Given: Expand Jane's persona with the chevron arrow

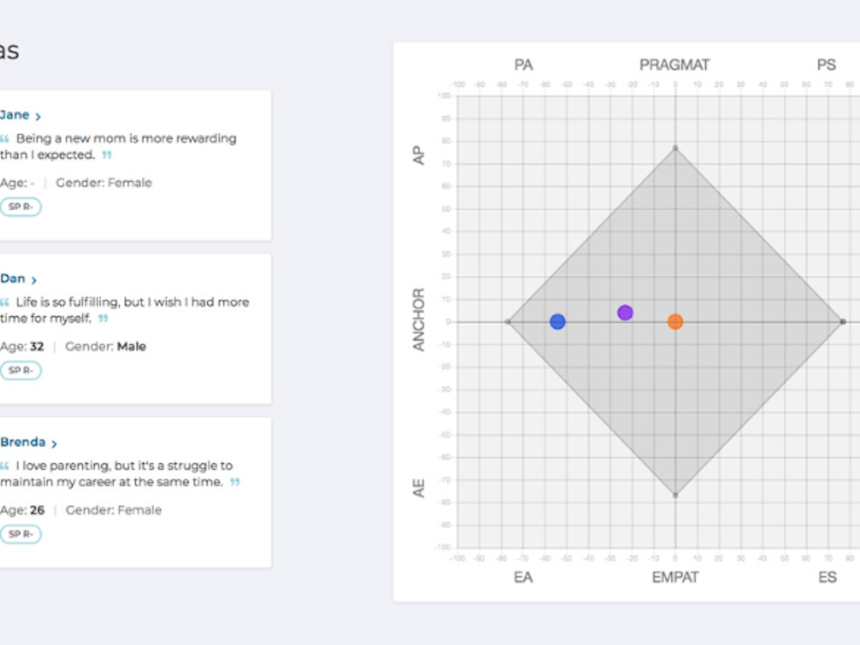Looking at the screenshot, I should pyautogui.click(x=38, y=116).
